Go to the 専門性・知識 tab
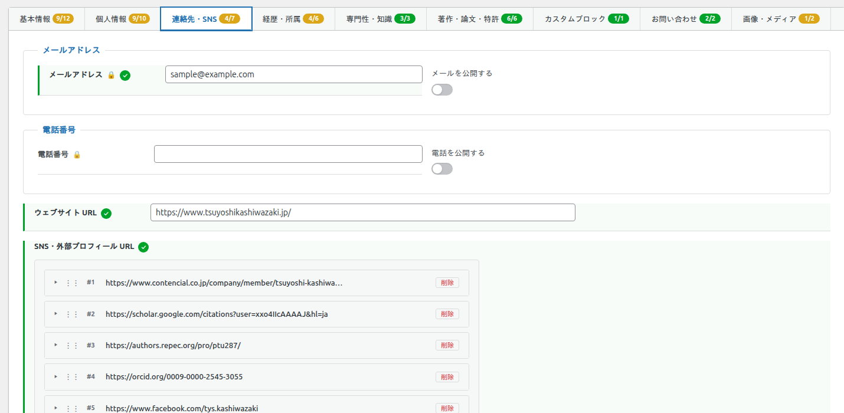The image size is (844, 413). [x=381, y=19]
